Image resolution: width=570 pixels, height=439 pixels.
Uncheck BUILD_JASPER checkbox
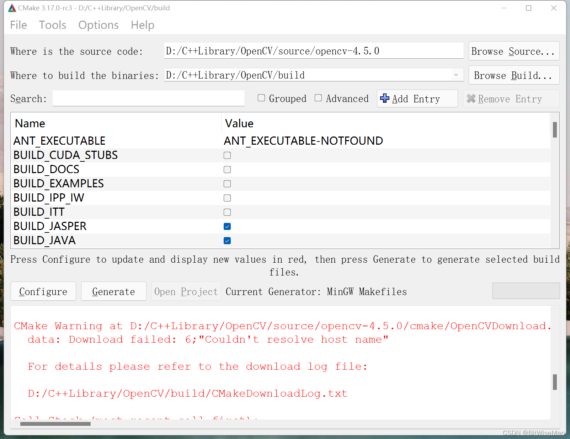[x=227, y=226]
